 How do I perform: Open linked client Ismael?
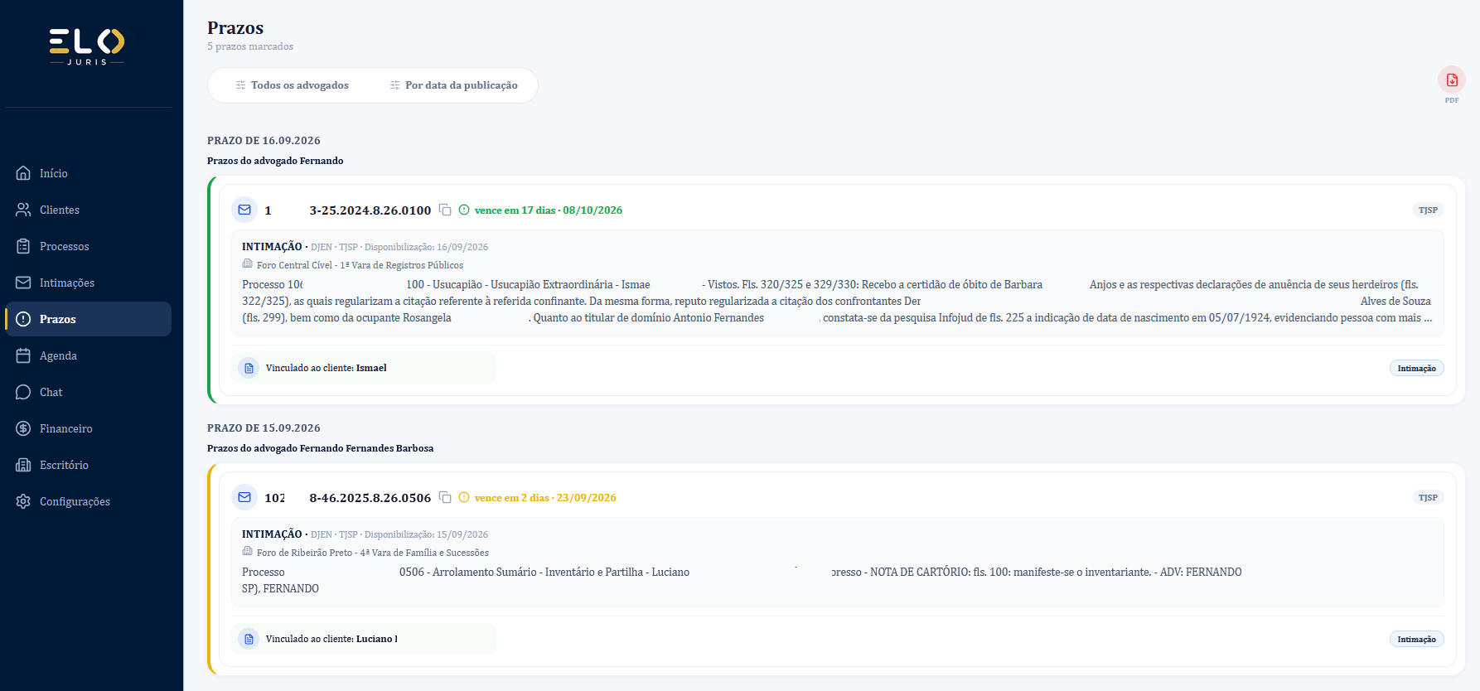click(x=364, y=368)
